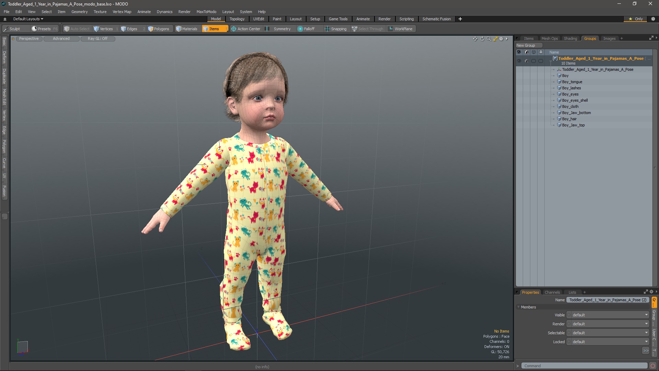
Task: Click the Boy mesh item icon
Action: tap(559, 76)
